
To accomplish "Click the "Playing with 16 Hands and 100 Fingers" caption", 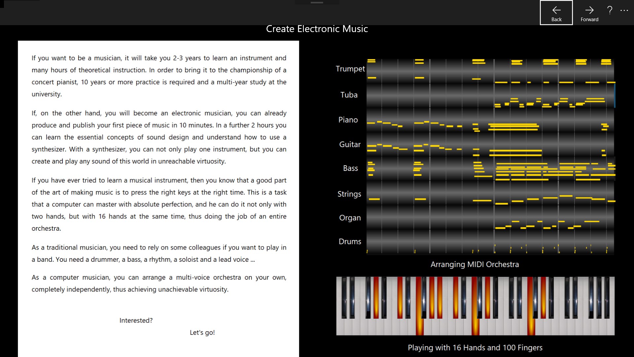I will [475, 348].
